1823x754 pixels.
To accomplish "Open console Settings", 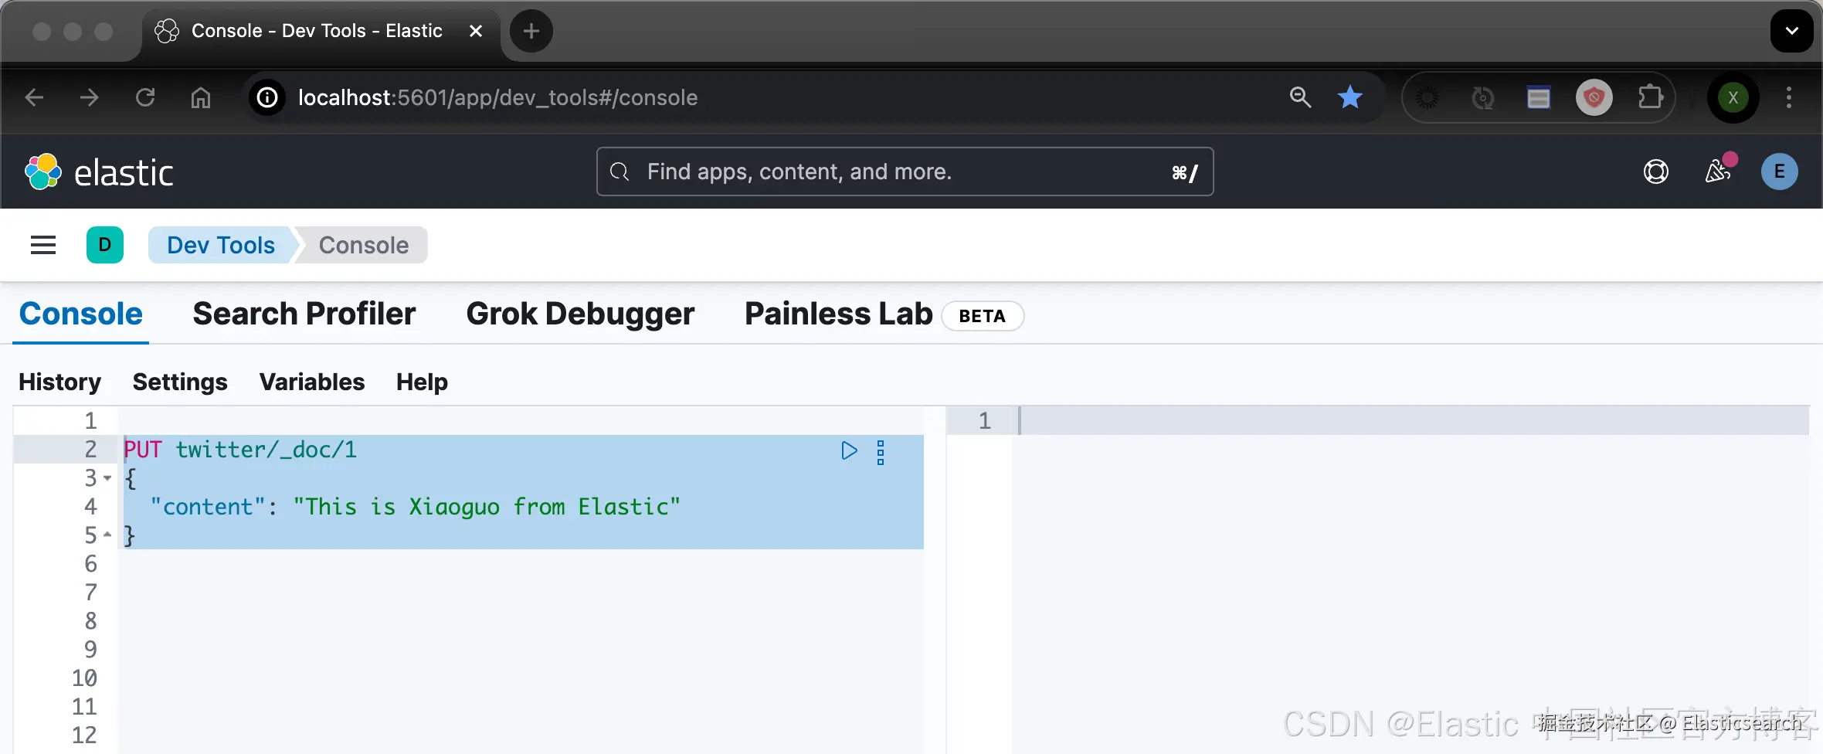I will tap(180, 382).
